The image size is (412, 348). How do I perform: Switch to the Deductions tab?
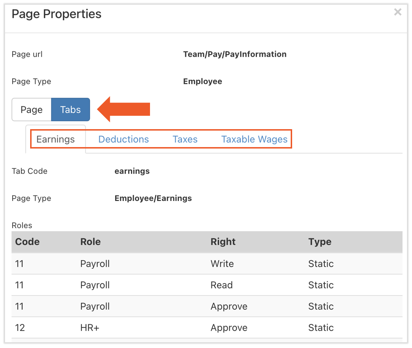[123, 139]
